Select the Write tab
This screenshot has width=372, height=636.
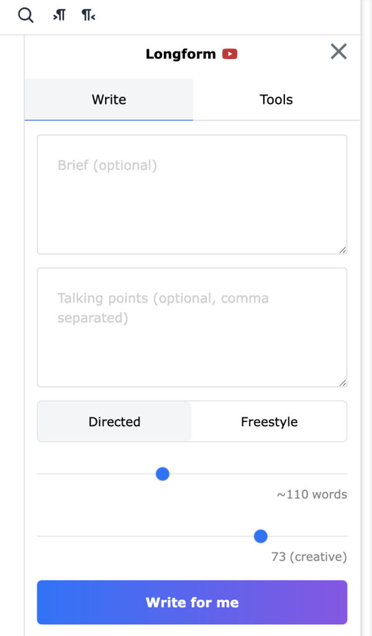point(109,99)
